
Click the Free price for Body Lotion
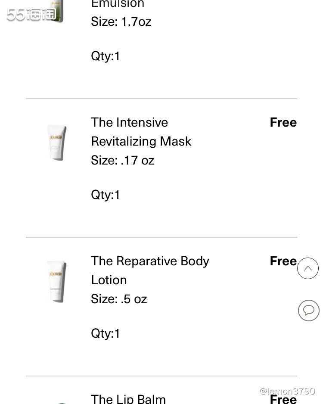[x=283, y=261]
